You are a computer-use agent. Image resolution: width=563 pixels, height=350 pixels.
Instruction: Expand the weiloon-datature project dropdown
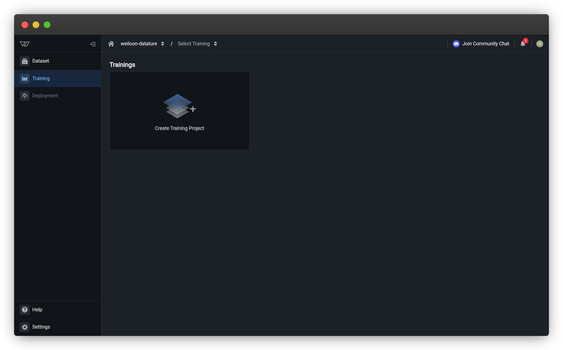(x=142, y=44)
